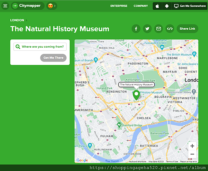
Task: Click the Hyde Park label
Action: point(149,80)
